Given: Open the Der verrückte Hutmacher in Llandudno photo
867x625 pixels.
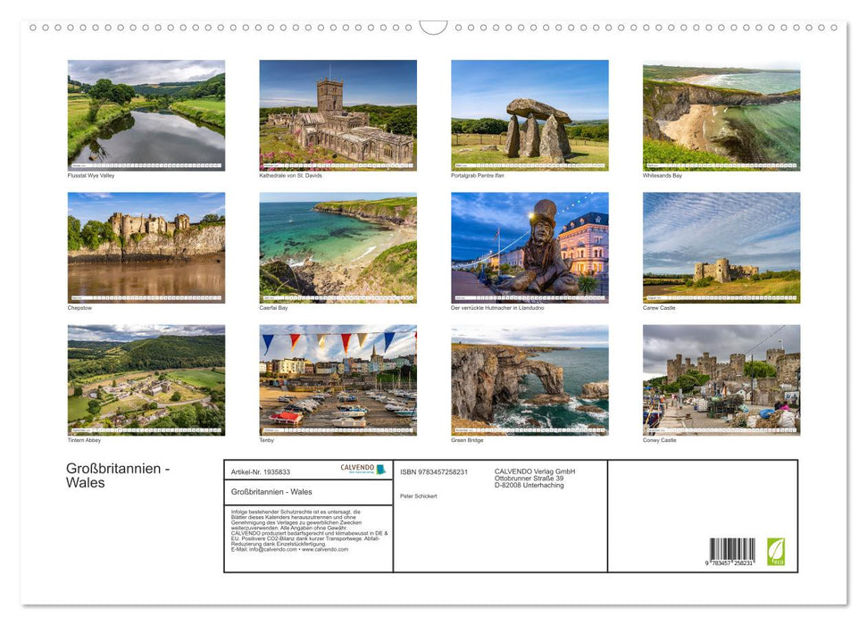Looking at the screenshot, I should click(x=529, y=248).
